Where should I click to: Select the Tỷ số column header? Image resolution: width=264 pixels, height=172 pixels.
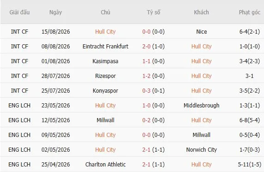tap(153, 12)
